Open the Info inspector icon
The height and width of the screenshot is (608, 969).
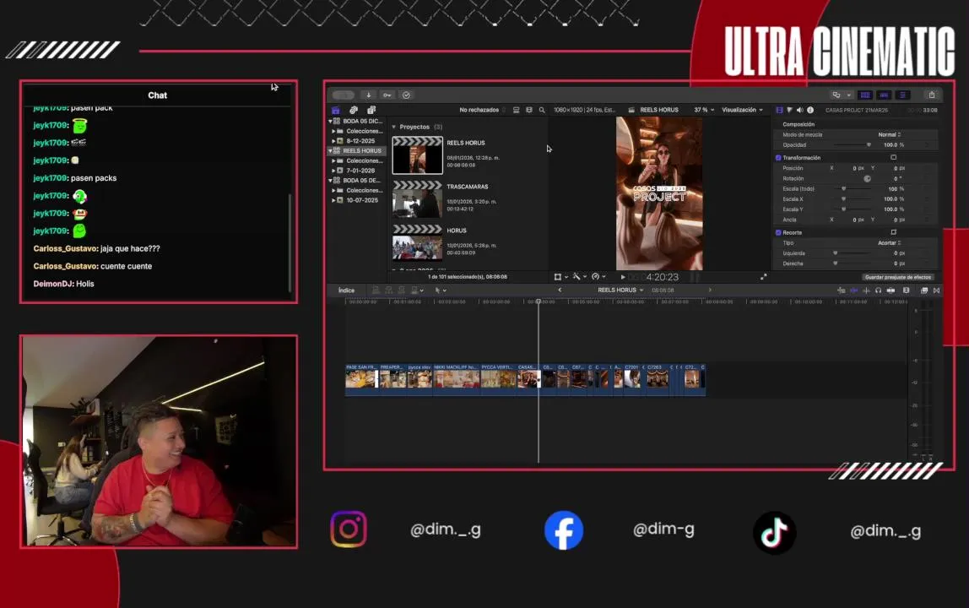[x=810, y=110]
